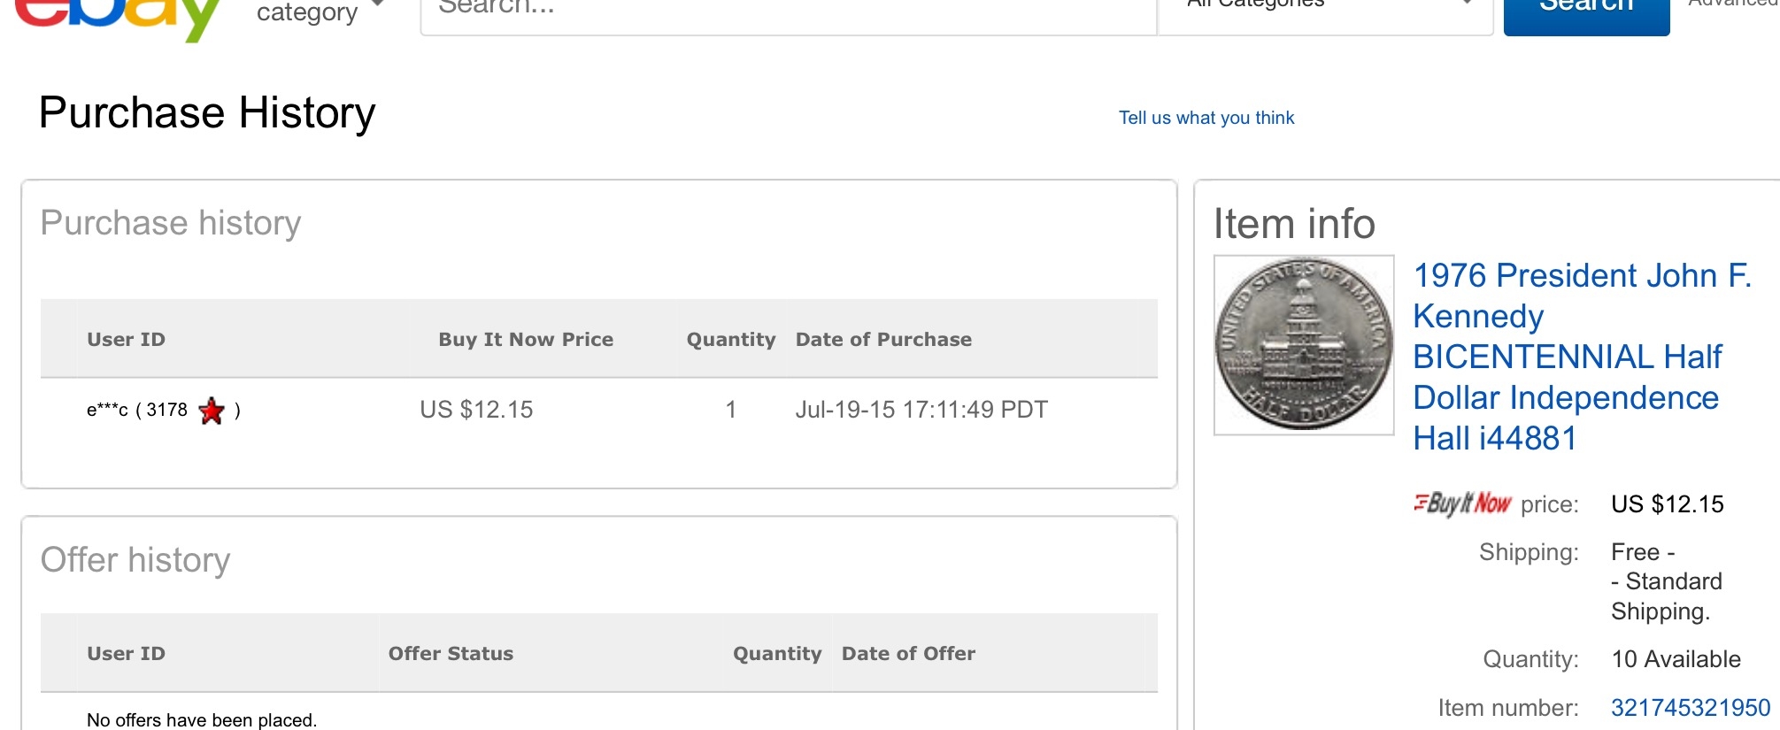The image size is (1780, 730).
Task: Click the Quantity header in Offer history
Action: [x=777, y=654]
